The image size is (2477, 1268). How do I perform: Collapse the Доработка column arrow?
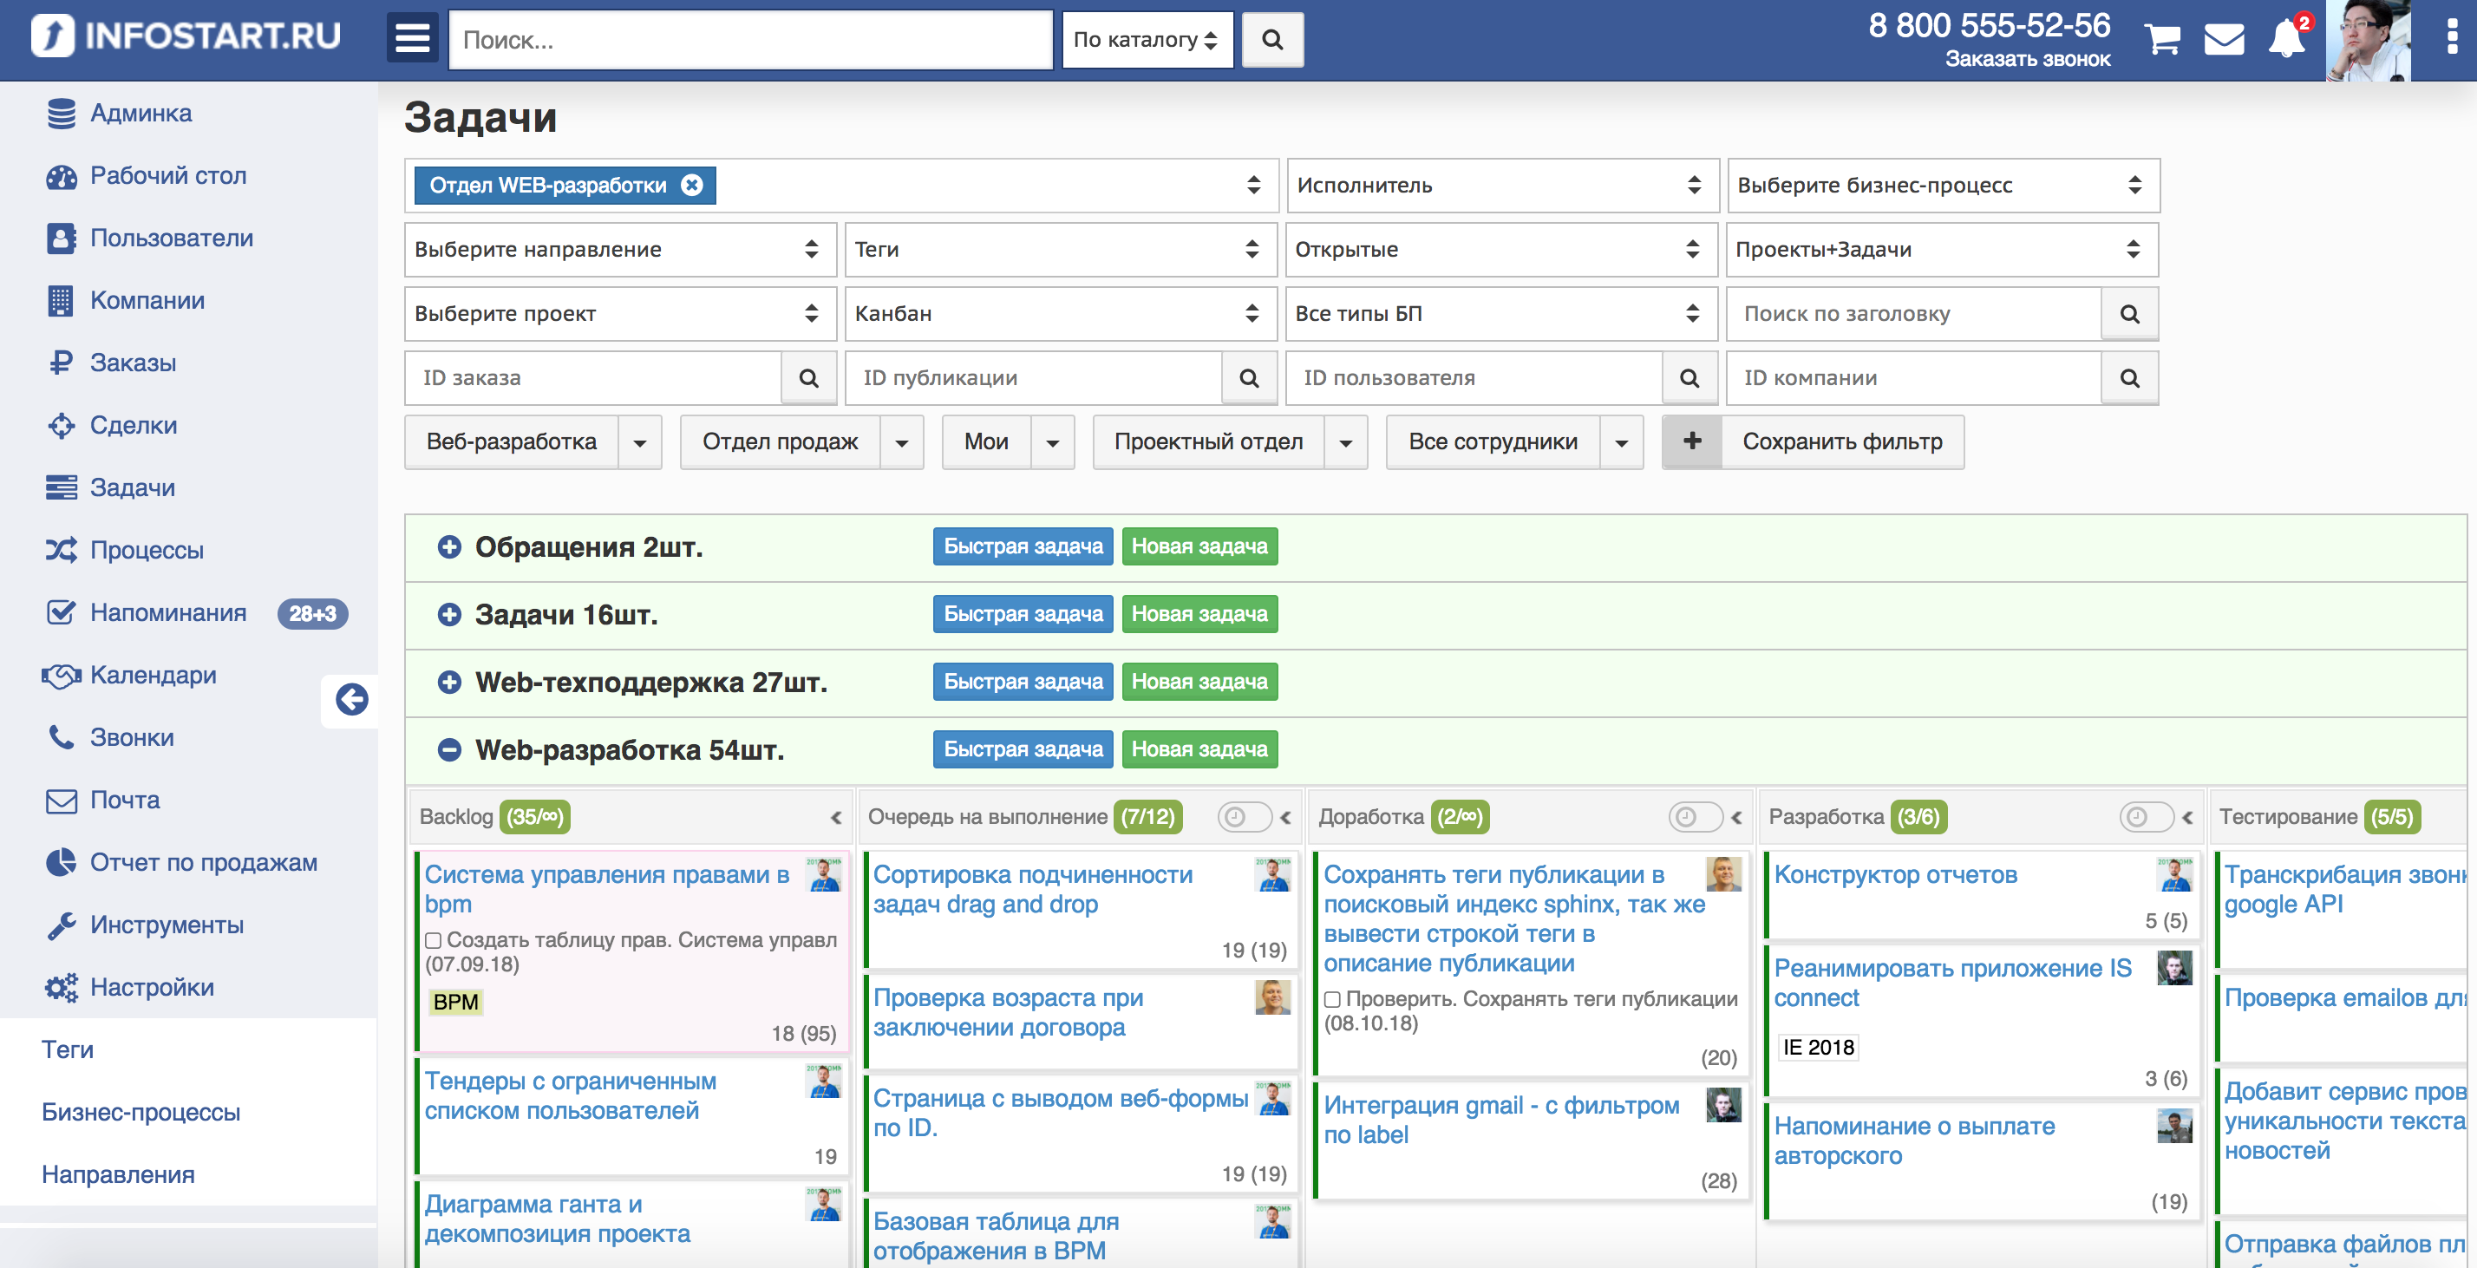[x=1736, y=817]
